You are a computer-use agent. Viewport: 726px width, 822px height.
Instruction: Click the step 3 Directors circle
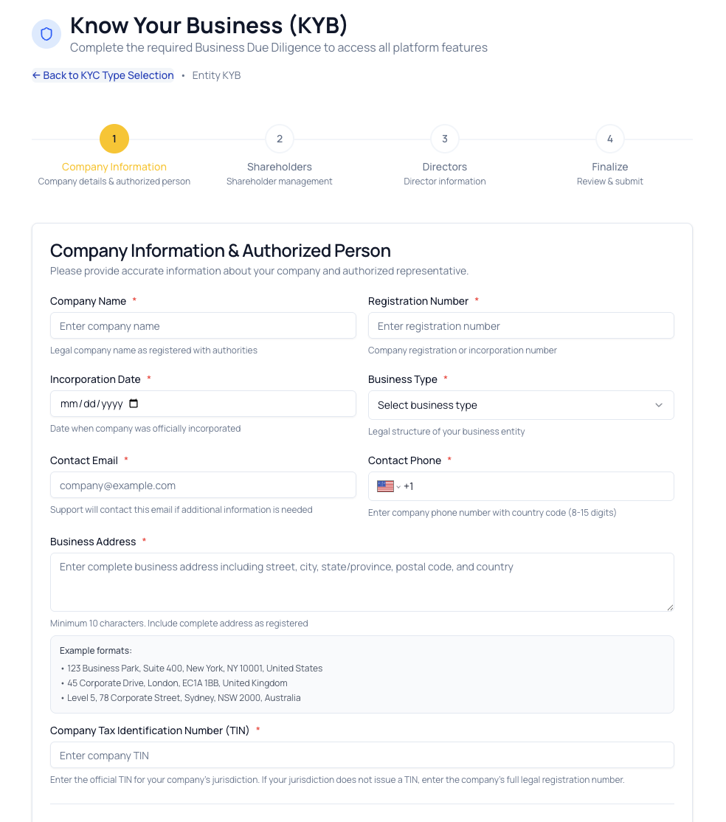click(444, 139)
